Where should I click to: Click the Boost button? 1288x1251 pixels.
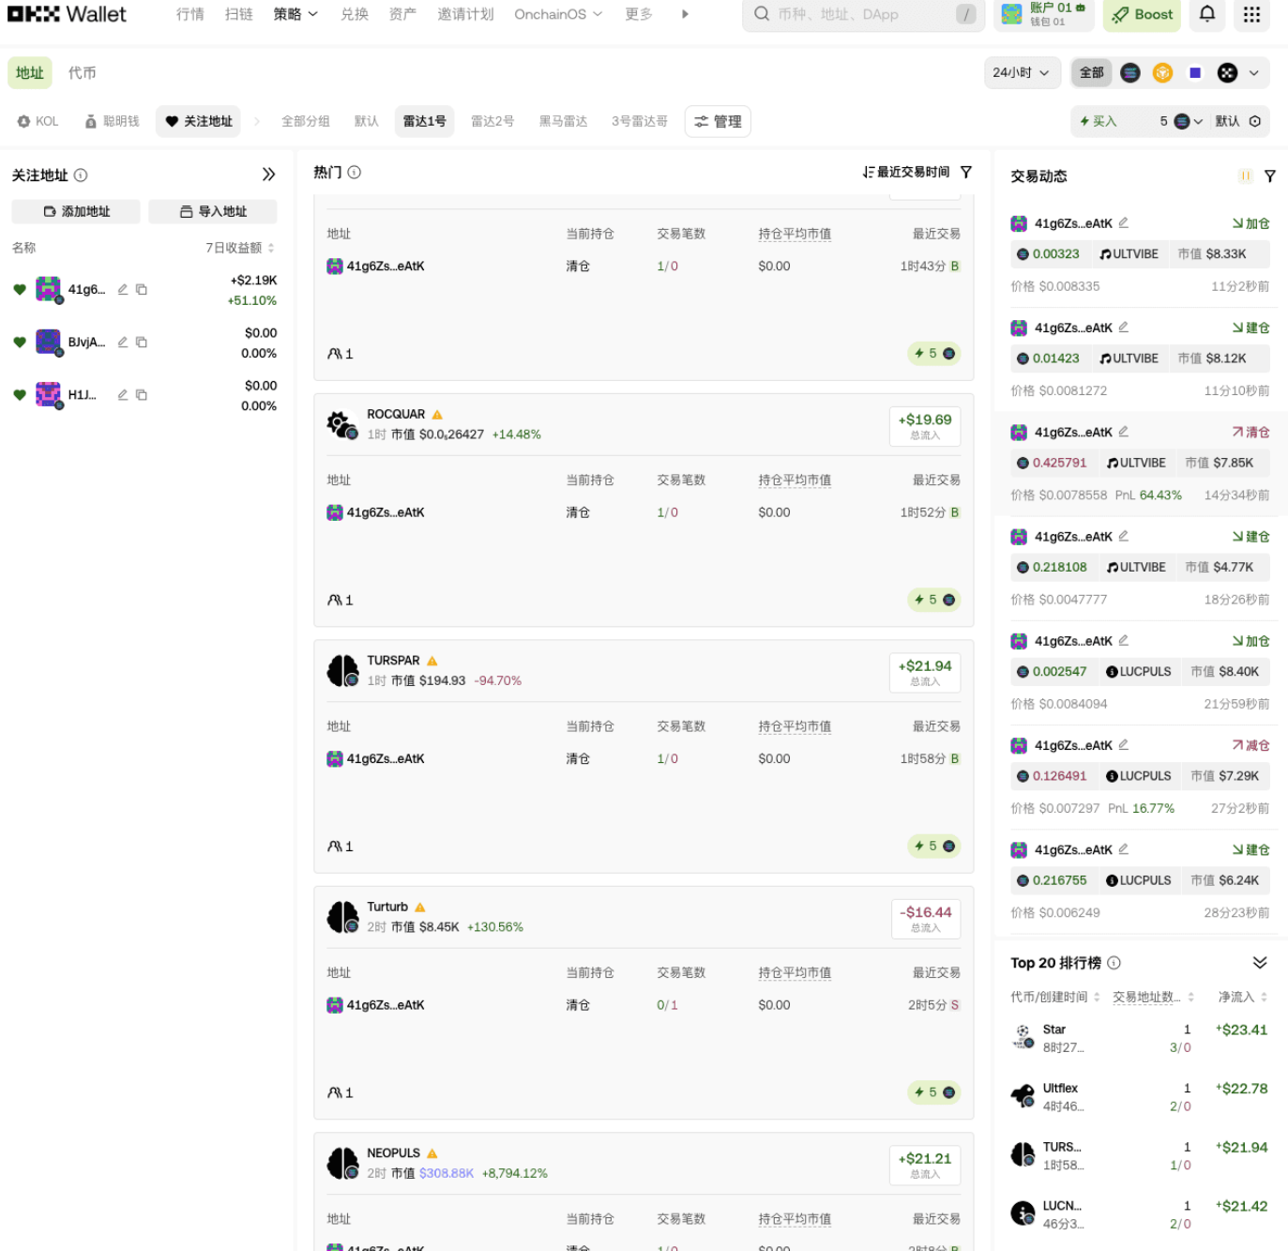1142,15
